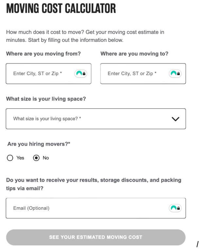Click the chevron arrow in the living space box

point(175,119)
